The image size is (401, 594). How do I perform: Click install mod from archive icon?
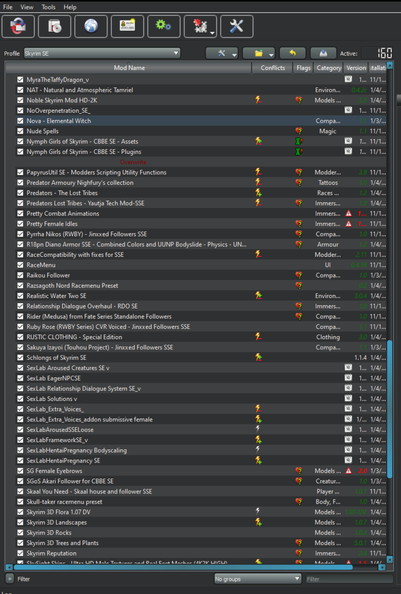click(x=54, y=26)
